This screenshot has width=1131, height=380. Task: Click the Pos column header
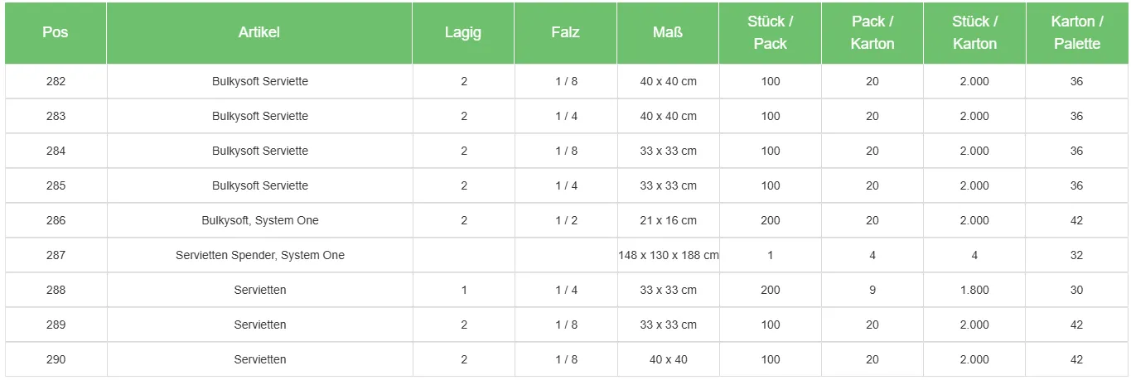pyautogui.click(x=56, y=32)
